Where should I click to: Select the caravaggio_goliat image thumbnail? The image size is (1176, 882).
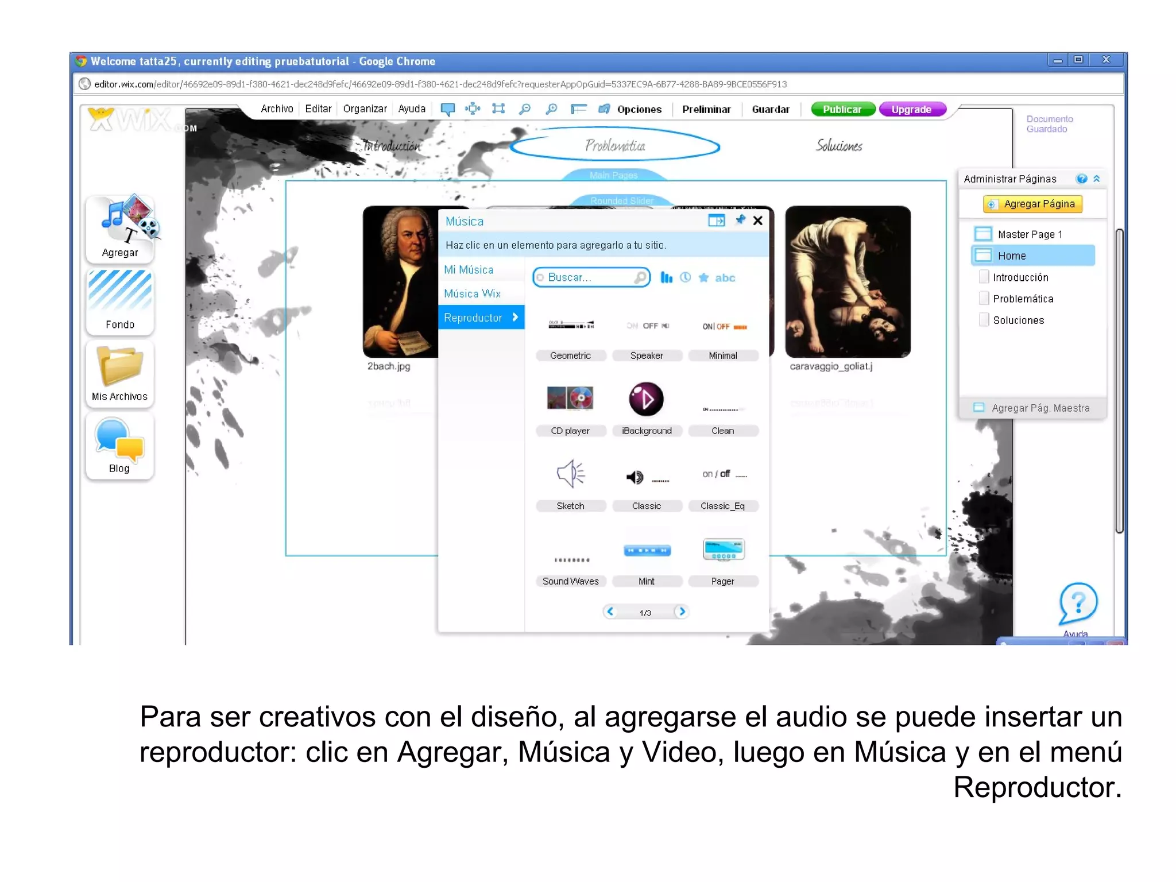tap(848, 282)
